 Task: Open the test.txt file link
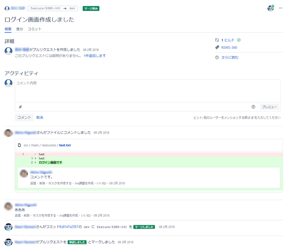pos(65,145)
